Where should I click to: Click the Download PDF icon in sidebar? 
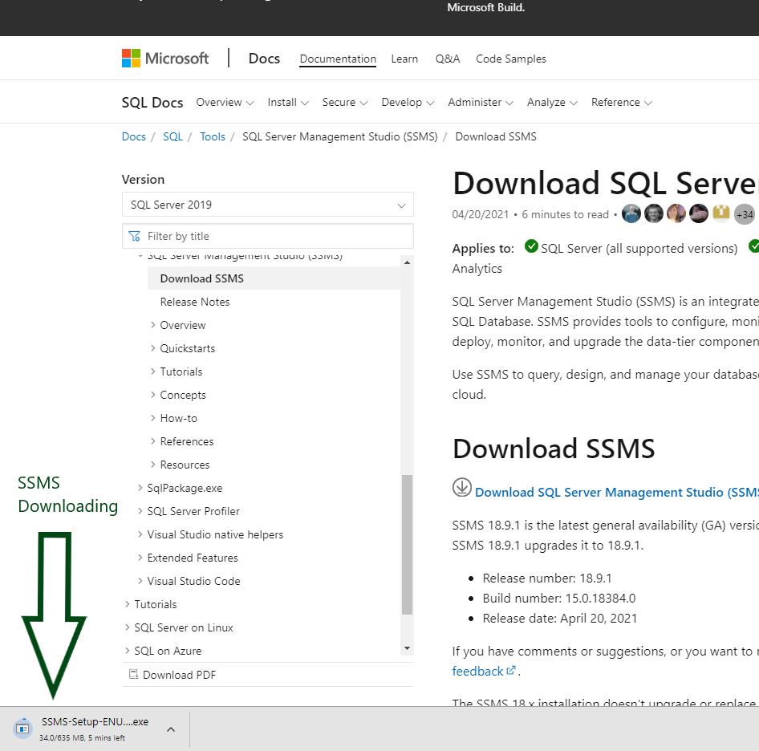click(x=133, y=675)
